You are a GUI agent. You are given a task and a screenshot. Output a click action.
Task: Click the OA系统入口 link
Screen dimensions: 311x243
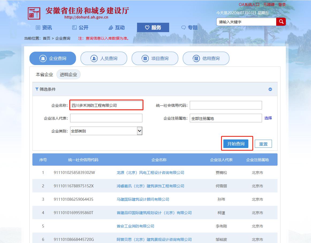[x=249, y=5]
